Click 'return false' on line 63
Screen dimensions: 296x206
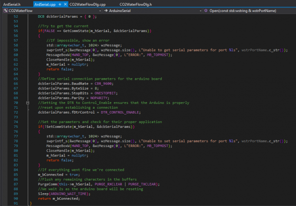click(x=60, y=69)
